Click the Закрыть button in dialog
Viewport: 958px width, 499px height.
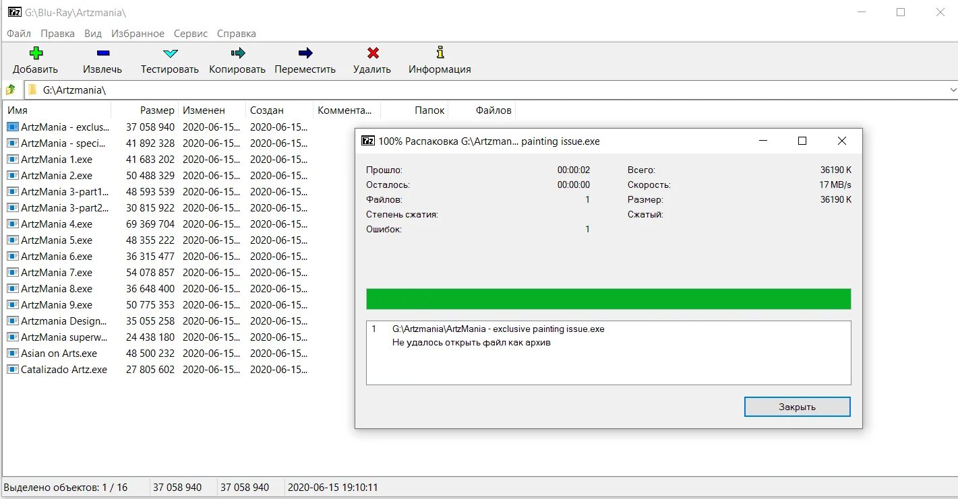pyautogui.click(x=797, y=407)
